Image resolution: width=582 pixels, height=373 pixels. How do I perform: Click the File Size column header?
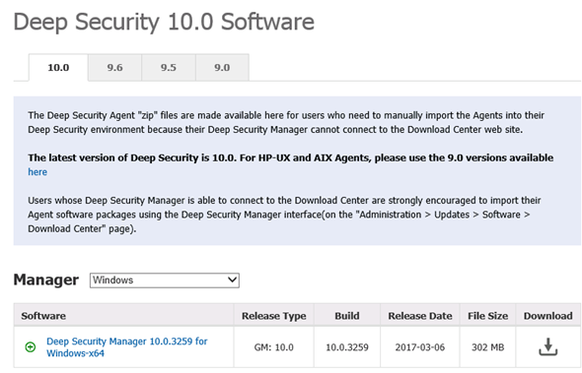point(487,316)
